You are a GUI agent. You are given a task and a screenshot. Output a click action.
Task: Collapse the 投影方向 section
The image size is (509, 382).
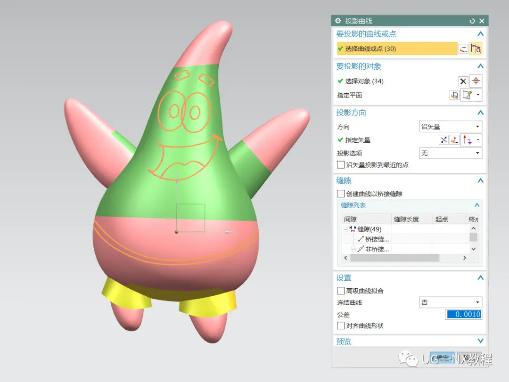(x=480, y=113)
